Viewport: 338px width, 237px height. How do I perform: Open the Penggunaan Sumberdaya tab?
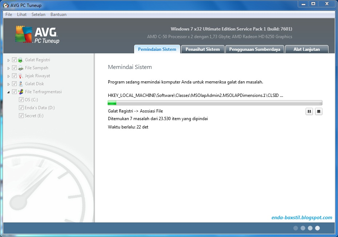pyautogui.click(x=254, y=49)
